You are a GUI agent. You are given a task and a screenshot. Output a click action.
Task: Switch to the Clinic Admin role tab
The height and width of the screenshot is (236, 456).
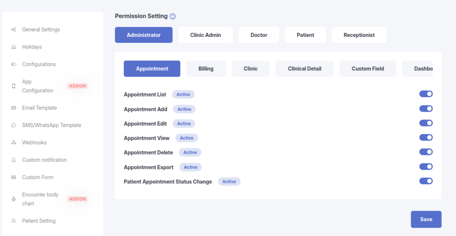(x=205, y=35)
